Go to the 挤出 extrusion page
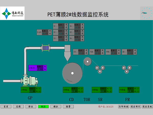 (x=31, y=106)
